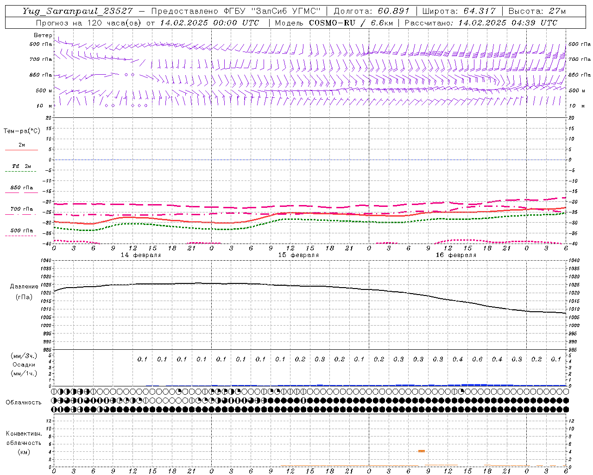Click the 14 февраля date label
The height and width of the screenshot is (475, 593).
point(141,255)
